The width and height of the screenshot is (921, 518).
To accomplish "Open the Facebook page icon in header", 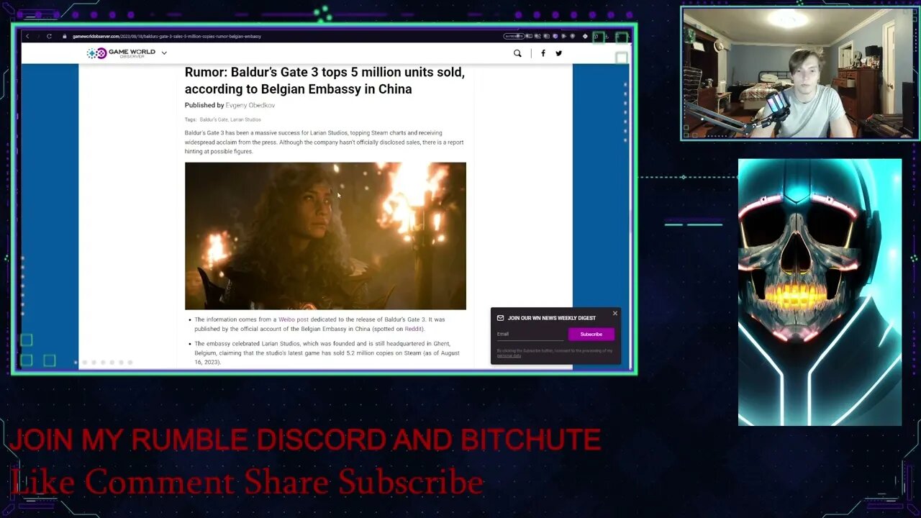I will (x=543, y=53).
